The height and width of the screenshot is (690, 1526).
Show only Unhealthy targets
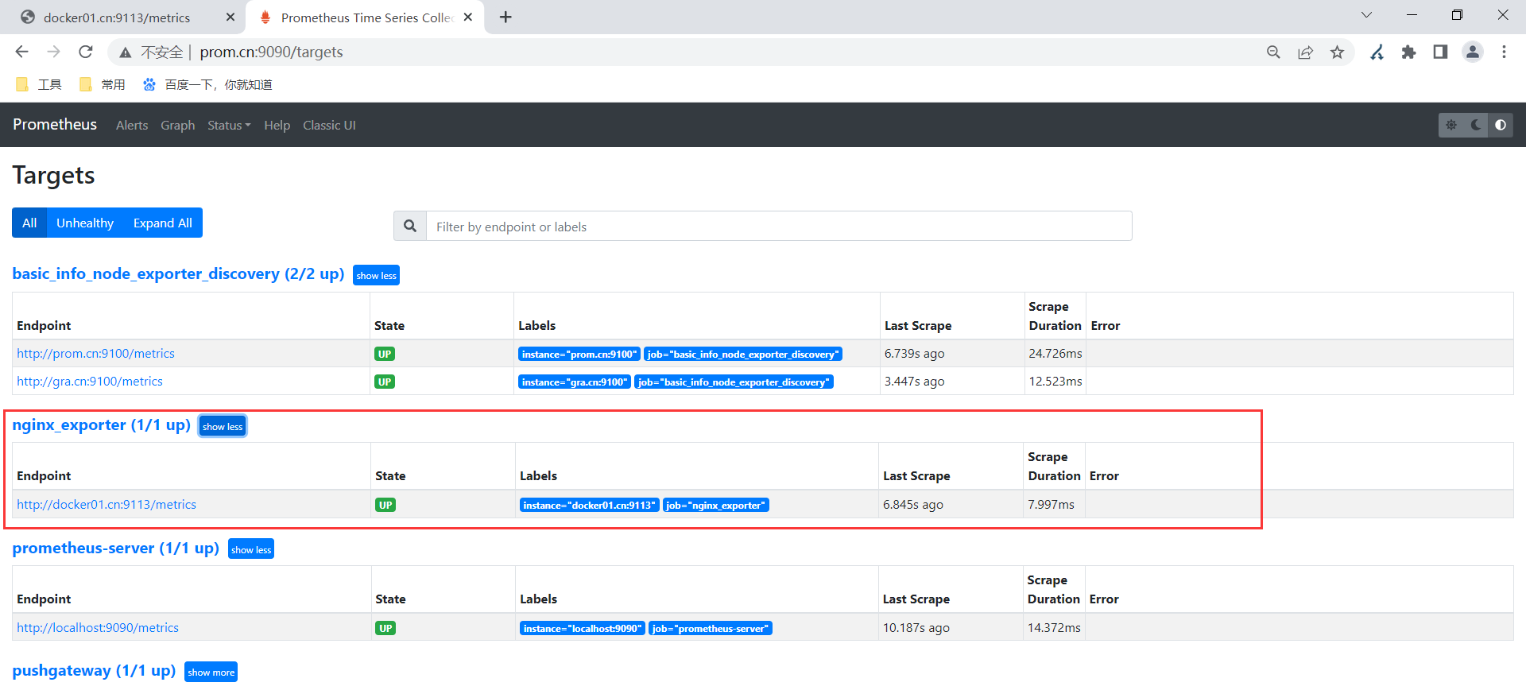click(x=85, y=223)
